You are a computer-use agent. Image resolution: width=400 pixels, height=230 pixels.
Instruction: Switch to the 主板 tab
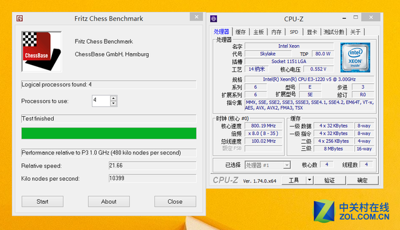coord(258,32)
